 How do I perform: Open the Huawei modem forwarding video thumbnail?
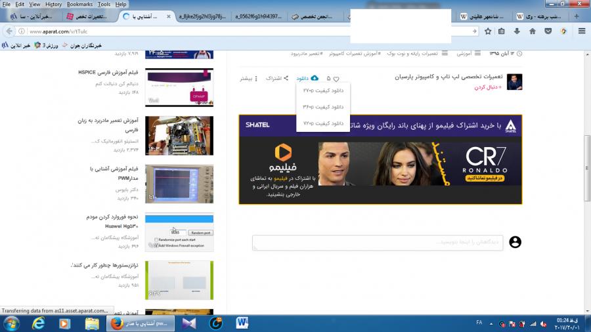(179, 232)
